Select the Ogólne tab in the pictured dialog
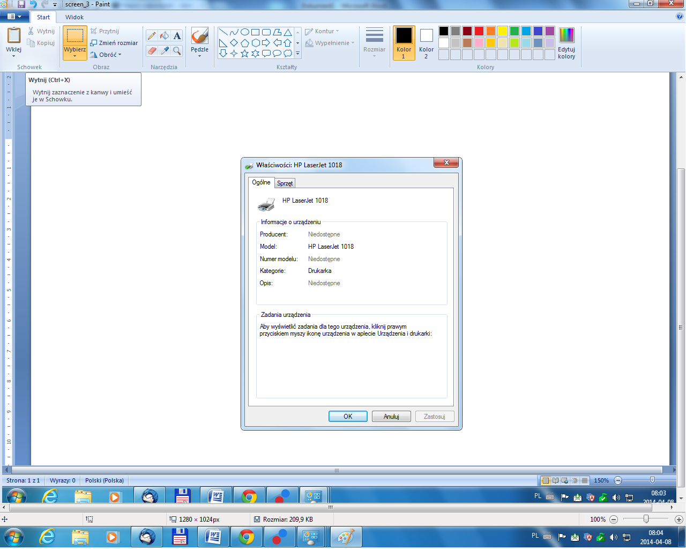This screenshot has width=686, height=549. [x=261, y=182]
